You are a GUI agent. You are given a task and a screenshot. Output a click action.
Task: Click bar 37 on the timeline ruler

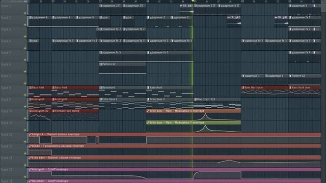point(100,2)
